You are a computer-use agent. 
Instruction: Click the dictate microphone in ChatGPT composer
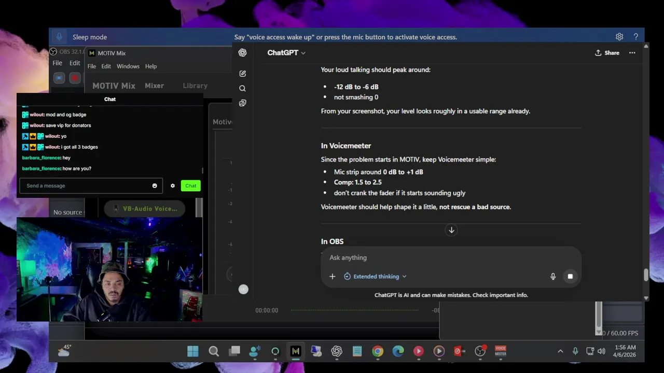pos(553,277)
